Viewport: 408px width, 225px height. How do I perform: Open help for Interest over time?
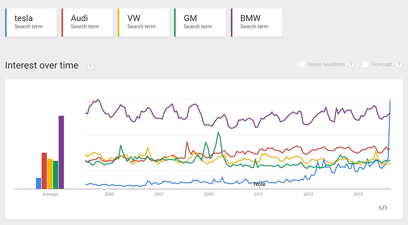91,66
